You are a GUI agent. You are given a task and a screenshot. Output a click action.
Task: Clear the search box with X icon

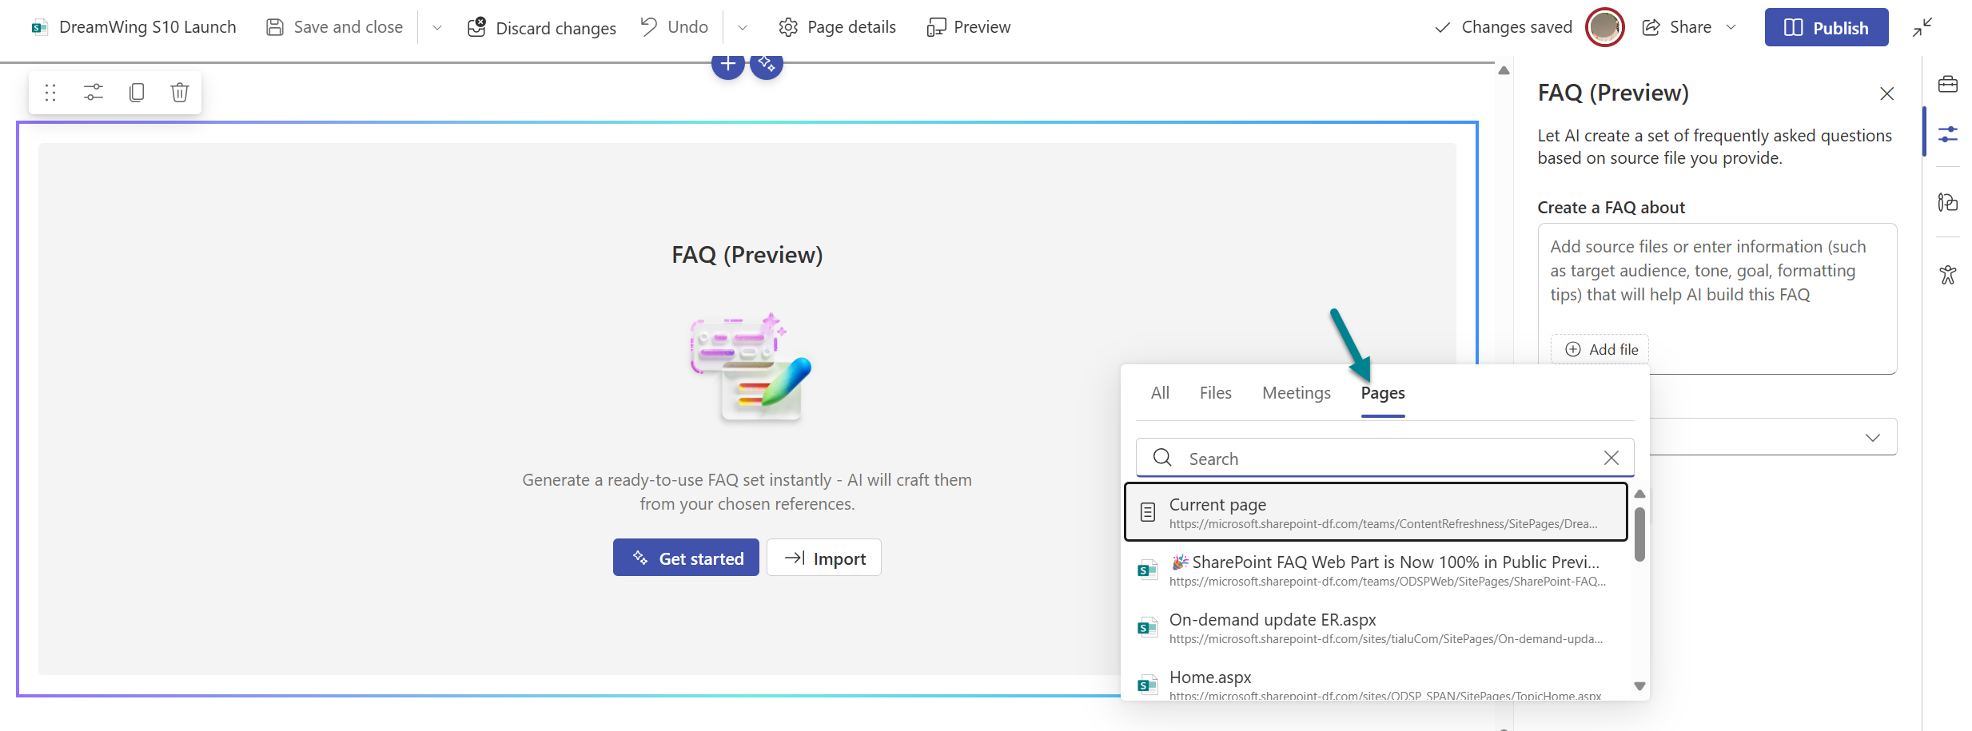pos(1611,458)
